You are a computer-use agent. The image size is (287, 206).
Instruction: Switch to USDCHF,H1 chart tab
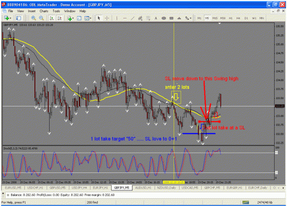coord(35,188)
